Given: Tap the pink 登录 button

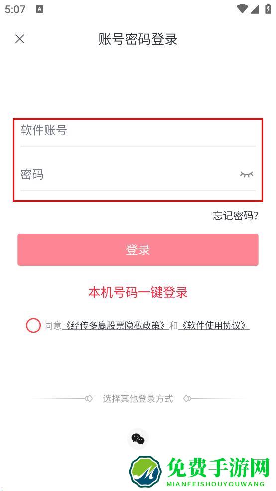Looking at the screenshot, I should (138, 249).
